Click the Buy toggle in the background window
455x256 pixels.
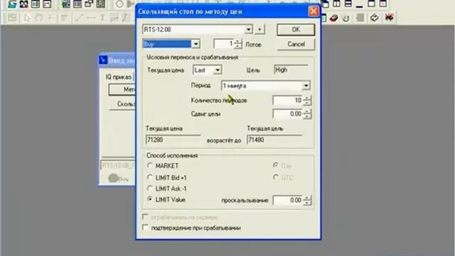(119, 178)
